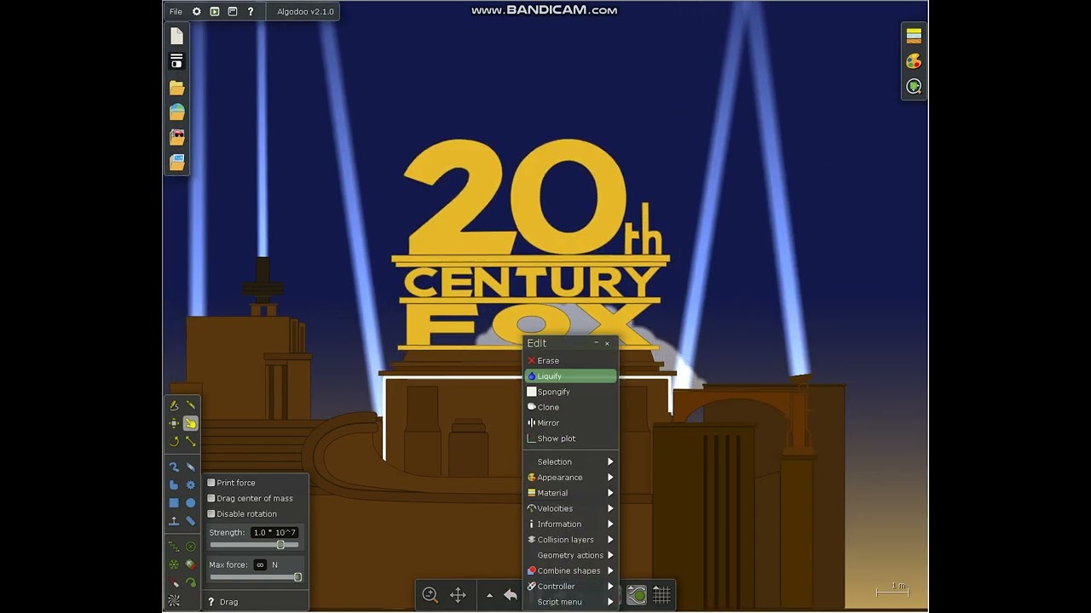Viewport: 1091px width, 613px height.
Task: Select the Texture tool
Action: pos(174,600)
